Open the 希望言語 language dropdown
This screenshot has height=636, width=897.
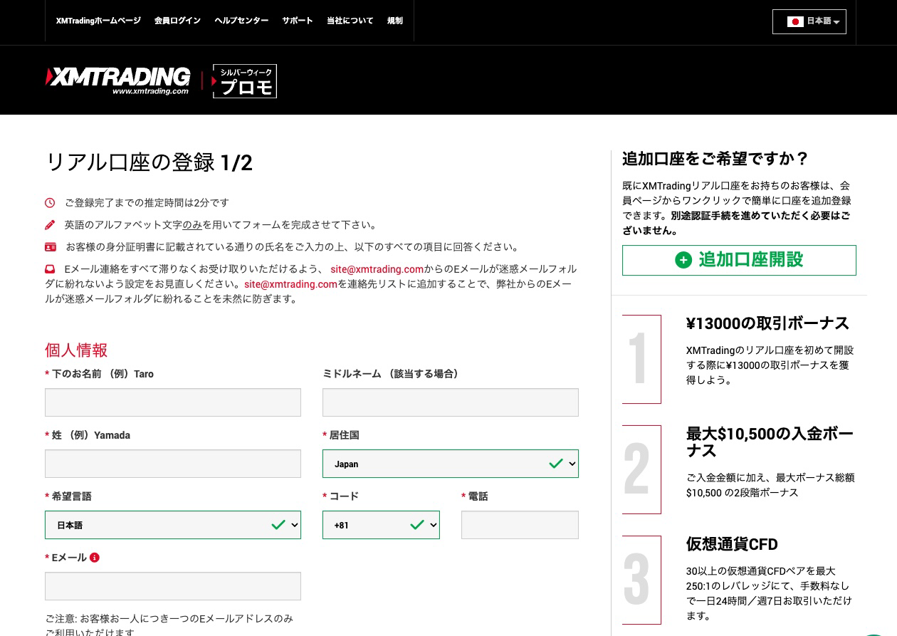click(173, 525)
